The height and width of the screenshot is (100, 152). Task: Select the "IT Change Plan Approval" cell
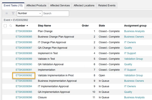52,42
